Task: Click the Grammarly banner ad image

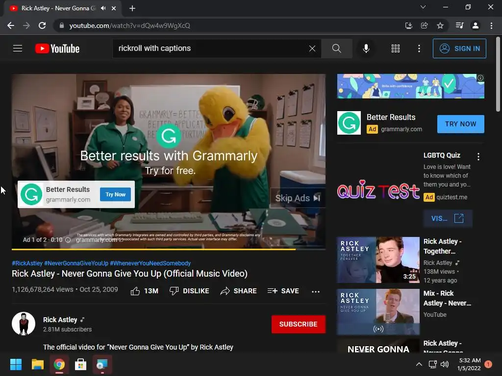Action: [410, 86]
